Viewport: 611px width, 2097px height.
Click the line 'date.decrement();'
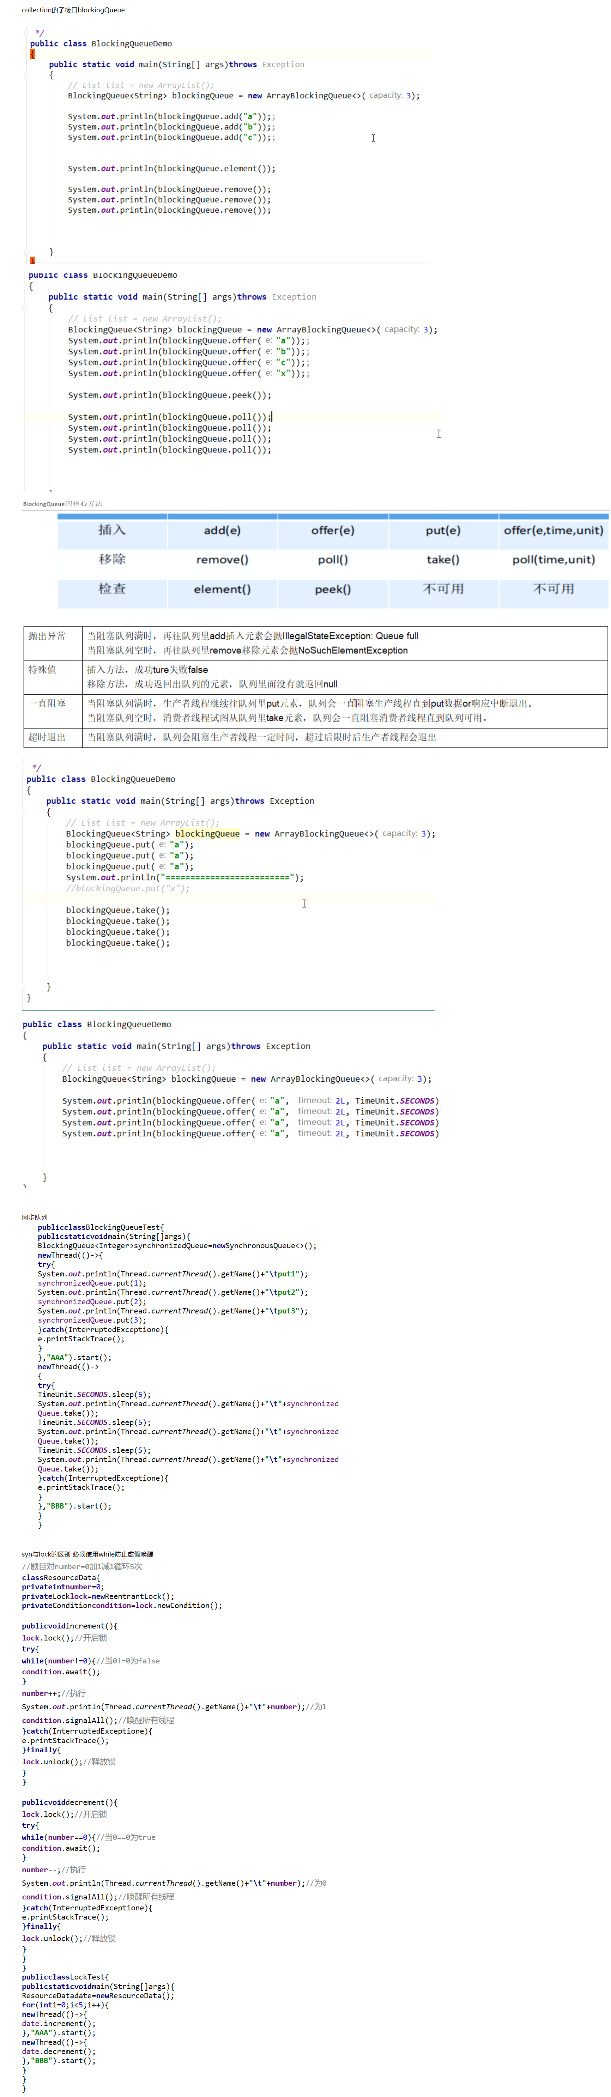(59, 2052)
